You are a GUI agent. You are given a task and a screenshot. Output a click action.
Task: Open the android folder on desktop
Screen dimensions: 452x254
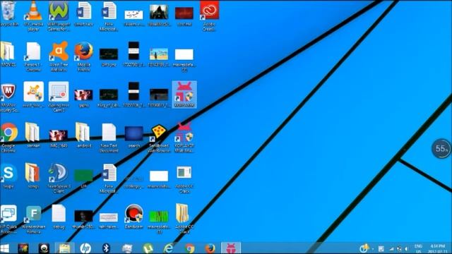click(83, 135)
